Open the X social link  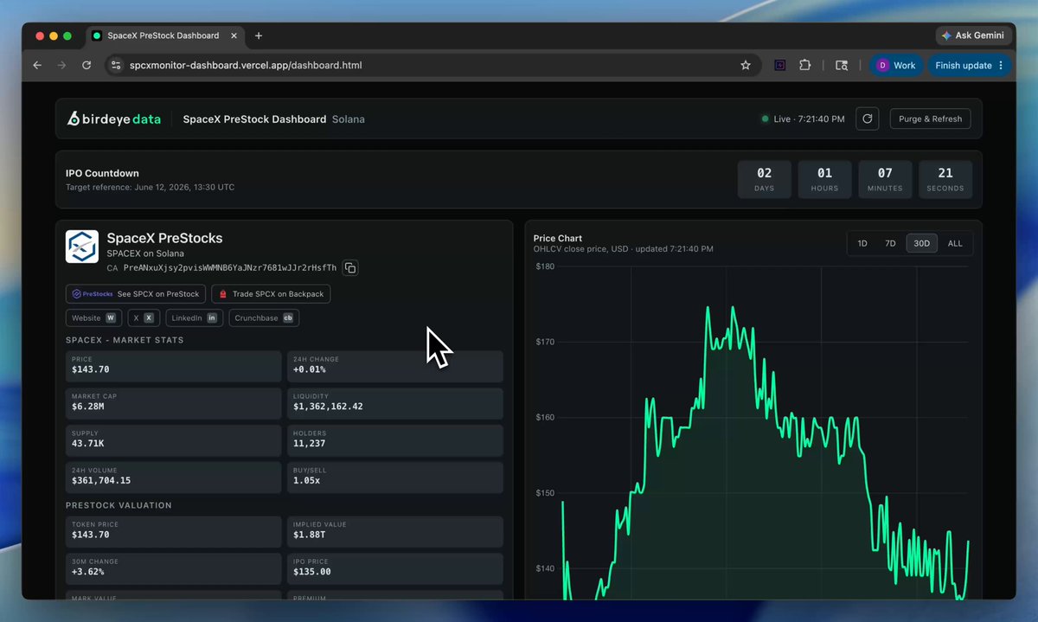pyautogui.click(x=144, y=317)
